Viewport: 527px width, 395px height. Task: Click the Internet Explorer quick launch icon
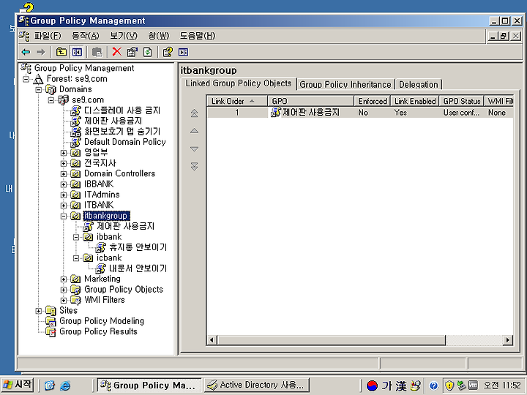pyautogui.click(x=65, y=385)
